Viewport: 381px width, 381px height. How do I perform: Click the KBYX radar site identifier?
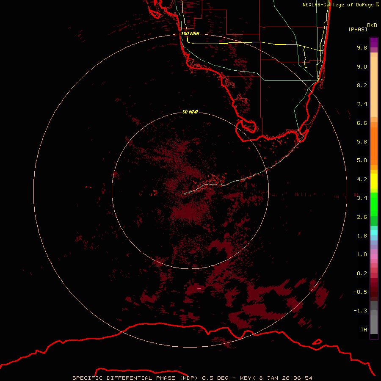pyautogui.click(x=248, y=378)
